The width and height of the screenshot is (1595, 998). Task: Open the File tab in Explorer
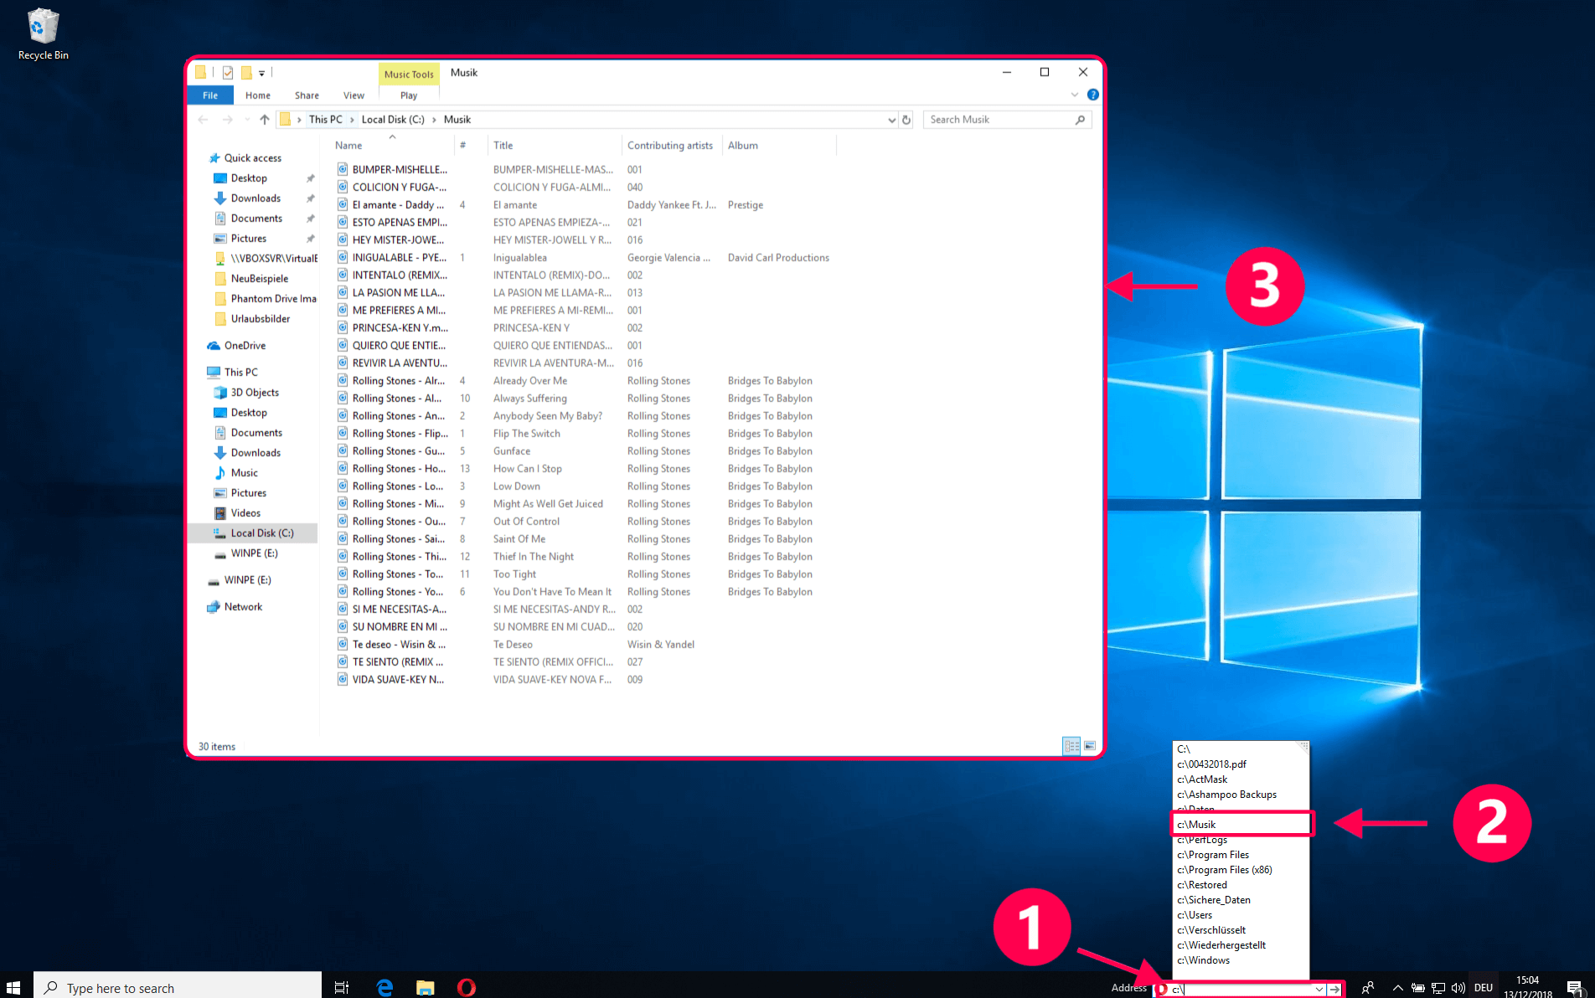tap(210, 95)
